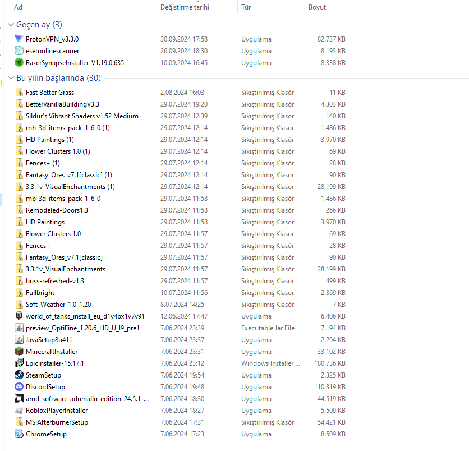This screenshot has width=469, height=451.
Task: Click the size value 180.736 KB
Action: pos(330,363)
